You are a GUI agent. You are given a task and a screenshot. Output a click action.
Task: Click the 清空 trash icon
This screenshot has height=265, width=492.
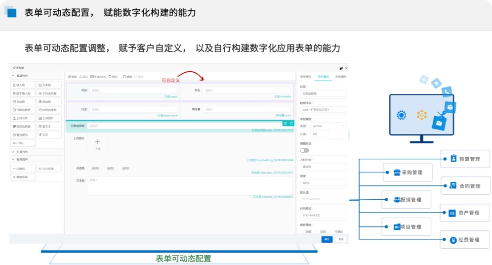point(110,77)
